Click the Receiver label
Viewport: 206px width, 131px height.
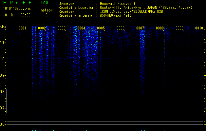[x=66, y=11]
